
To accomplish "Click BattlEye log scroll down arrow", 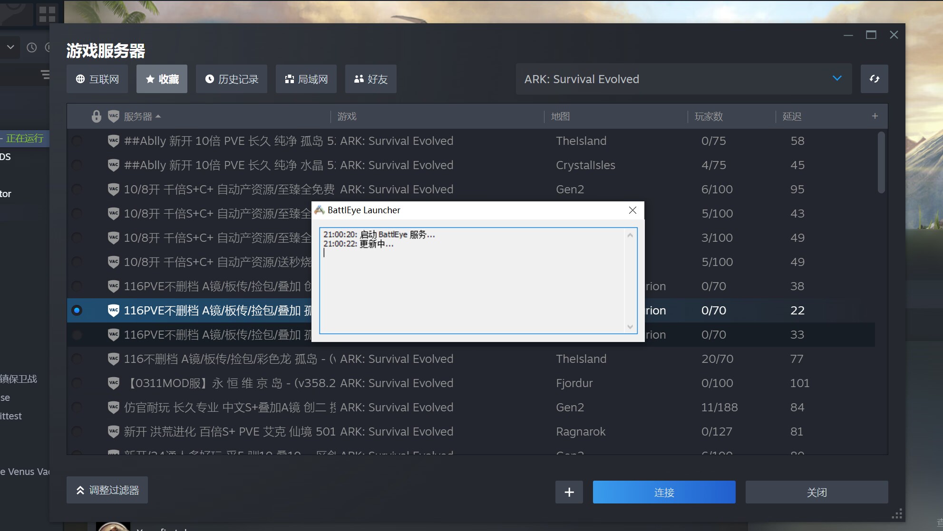I will pos(630,327).
